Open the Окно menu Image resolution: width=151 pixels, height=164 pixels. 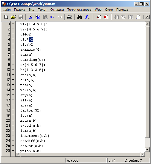(x=109, y=10)
